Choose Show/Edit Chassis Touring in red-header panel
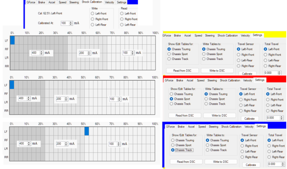The height and width of the screenshot is (169, 287). pos(171,94)
